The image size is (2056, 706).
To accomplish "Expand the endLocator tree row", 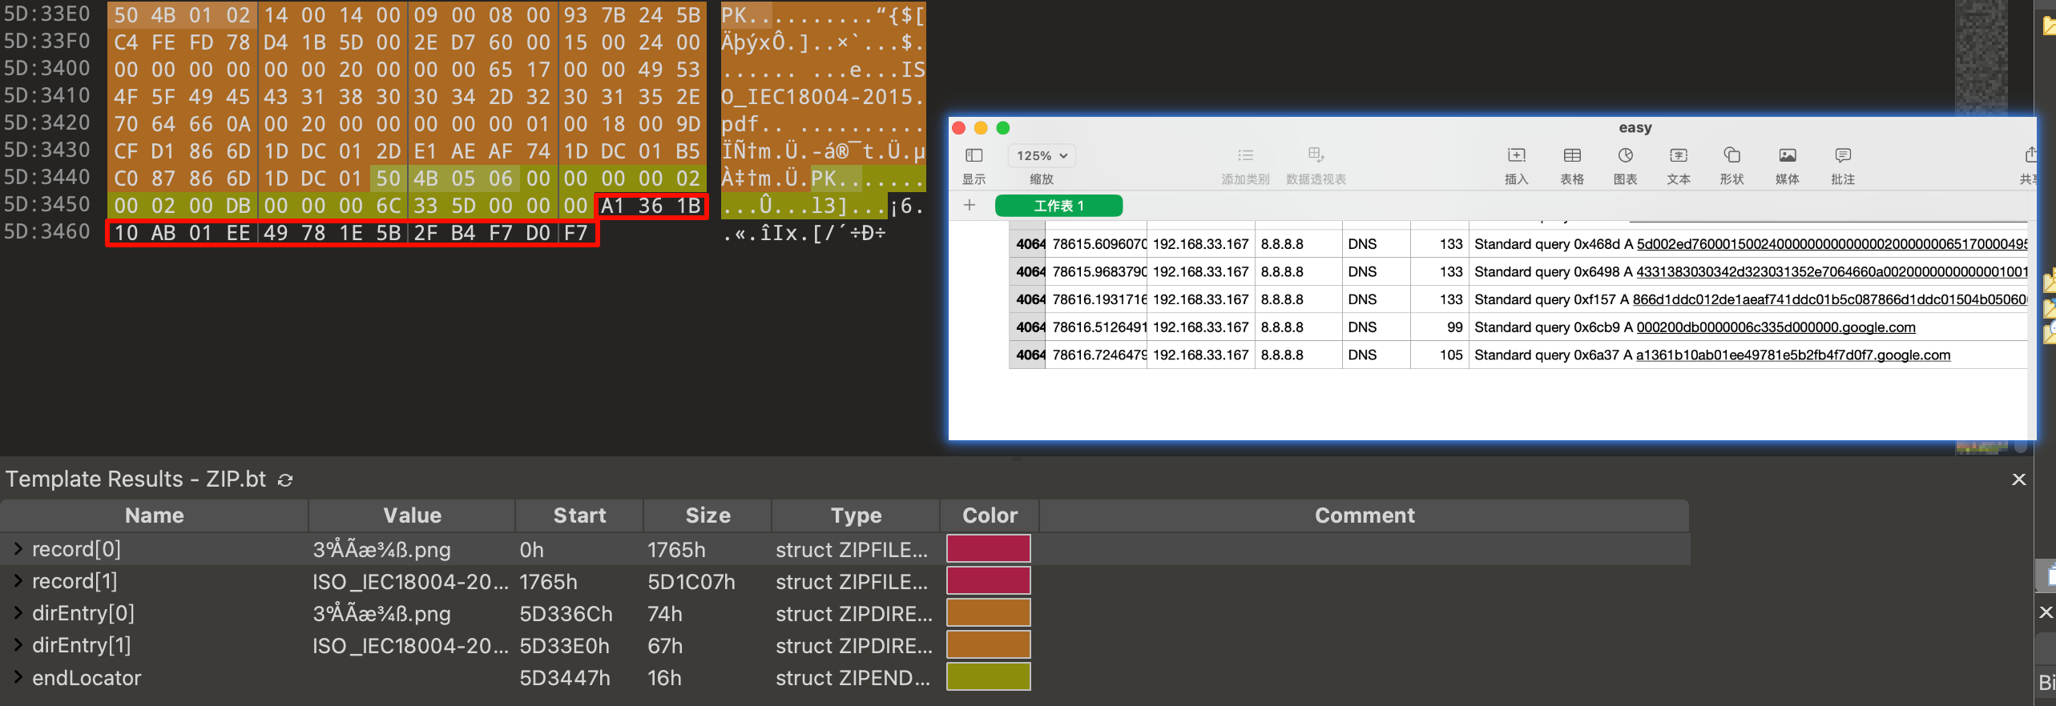I will pos(18,678).
